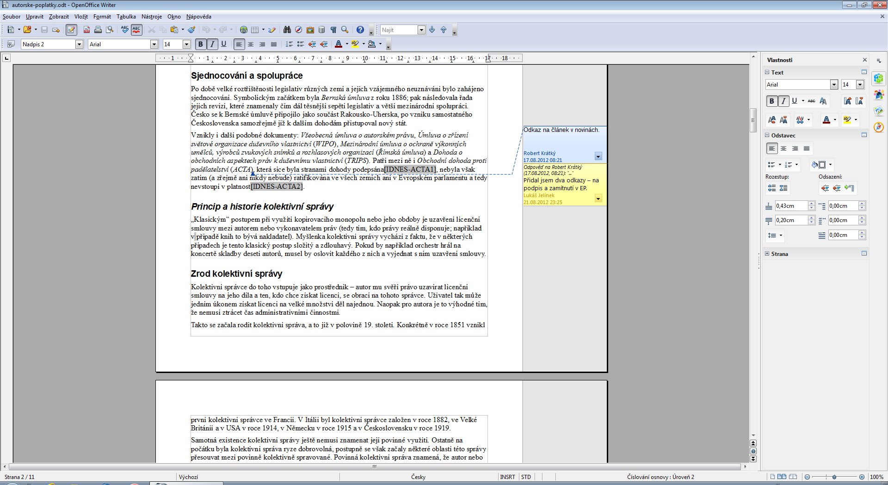Click Výchozí page style in status bar
Image resolution: width=888 pixels, height=485 pixels.
188,477
